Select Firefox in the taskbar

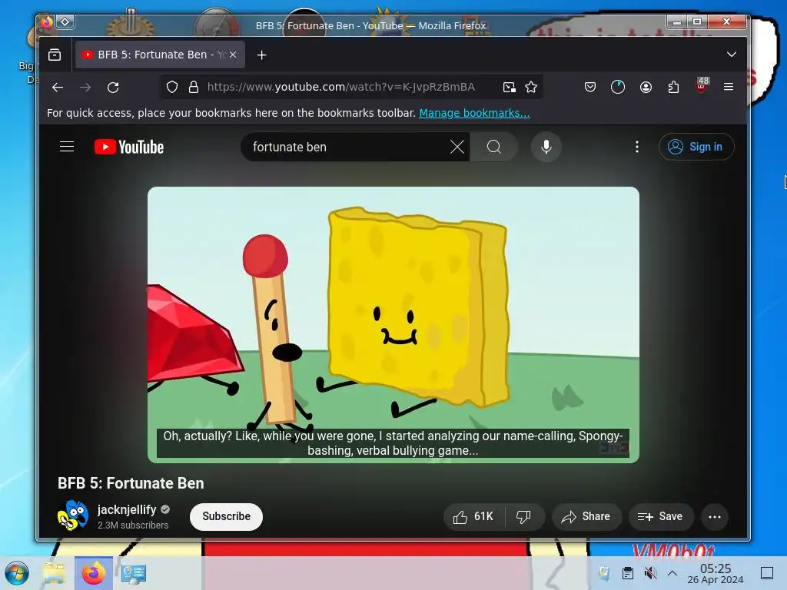tap(94, 573)
